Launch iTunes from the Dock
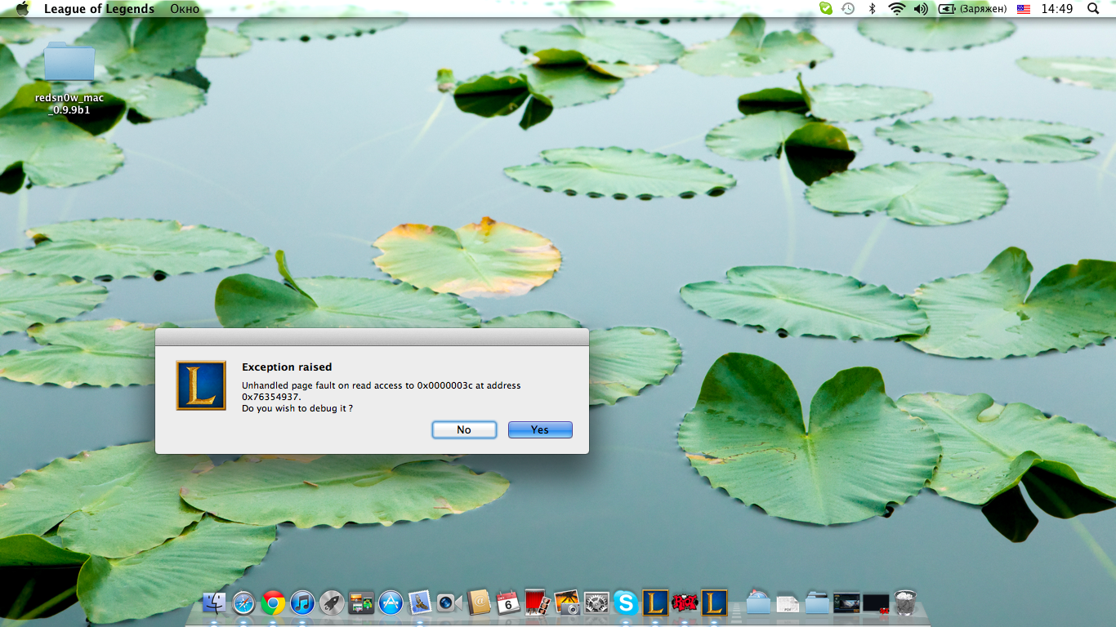 [x=302, y=603]
